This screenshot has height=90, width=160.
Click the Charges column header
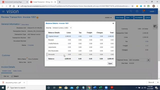tap(99, 33)
